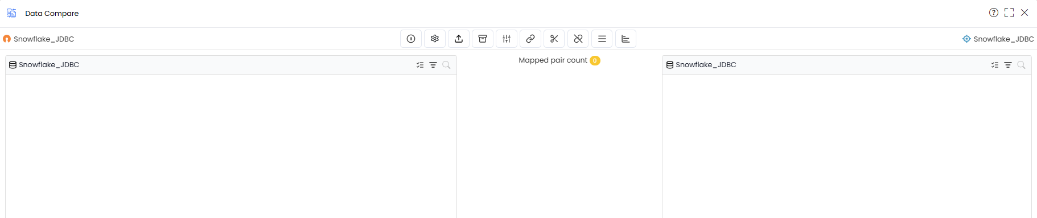Viewport: 1037px width, 218px height.
Task: Click the Mapped pair count label
Action: 553,60
